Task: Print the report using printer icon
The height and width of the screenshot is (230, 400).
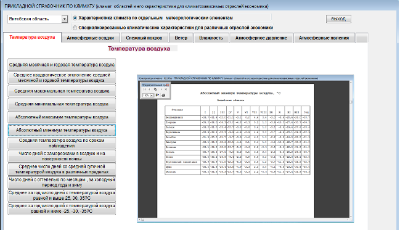Action: coord(163,95)
